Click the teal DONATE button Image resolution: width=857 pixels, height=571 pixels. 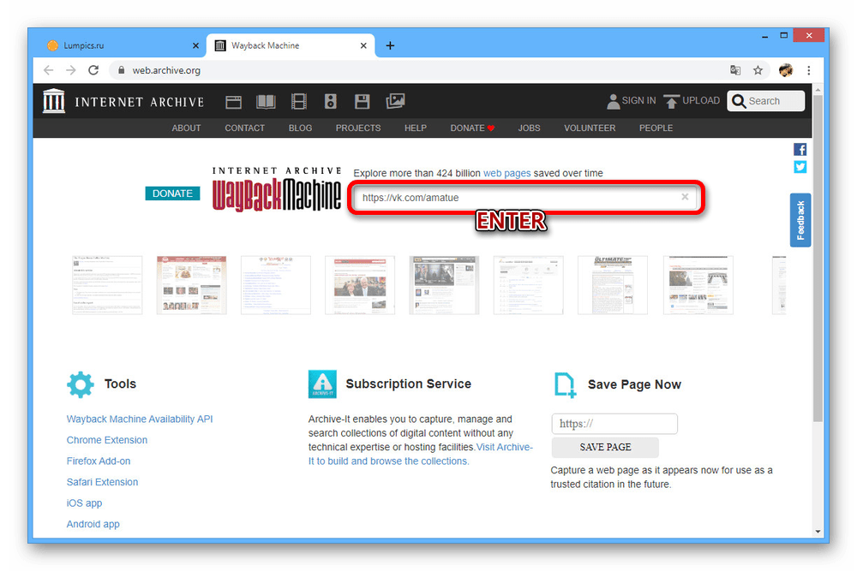click(x=173, y=193)
